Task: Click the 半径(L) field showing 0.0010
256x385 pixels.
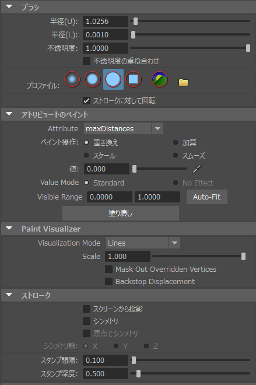Action: [106, 34]
